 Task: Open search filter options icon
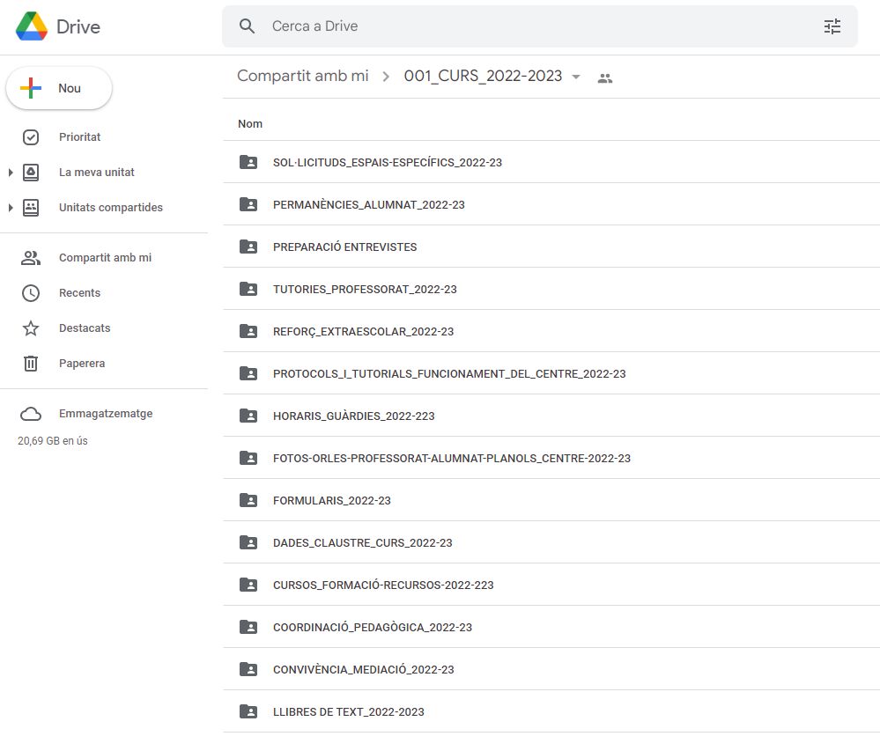coord(832,26)
